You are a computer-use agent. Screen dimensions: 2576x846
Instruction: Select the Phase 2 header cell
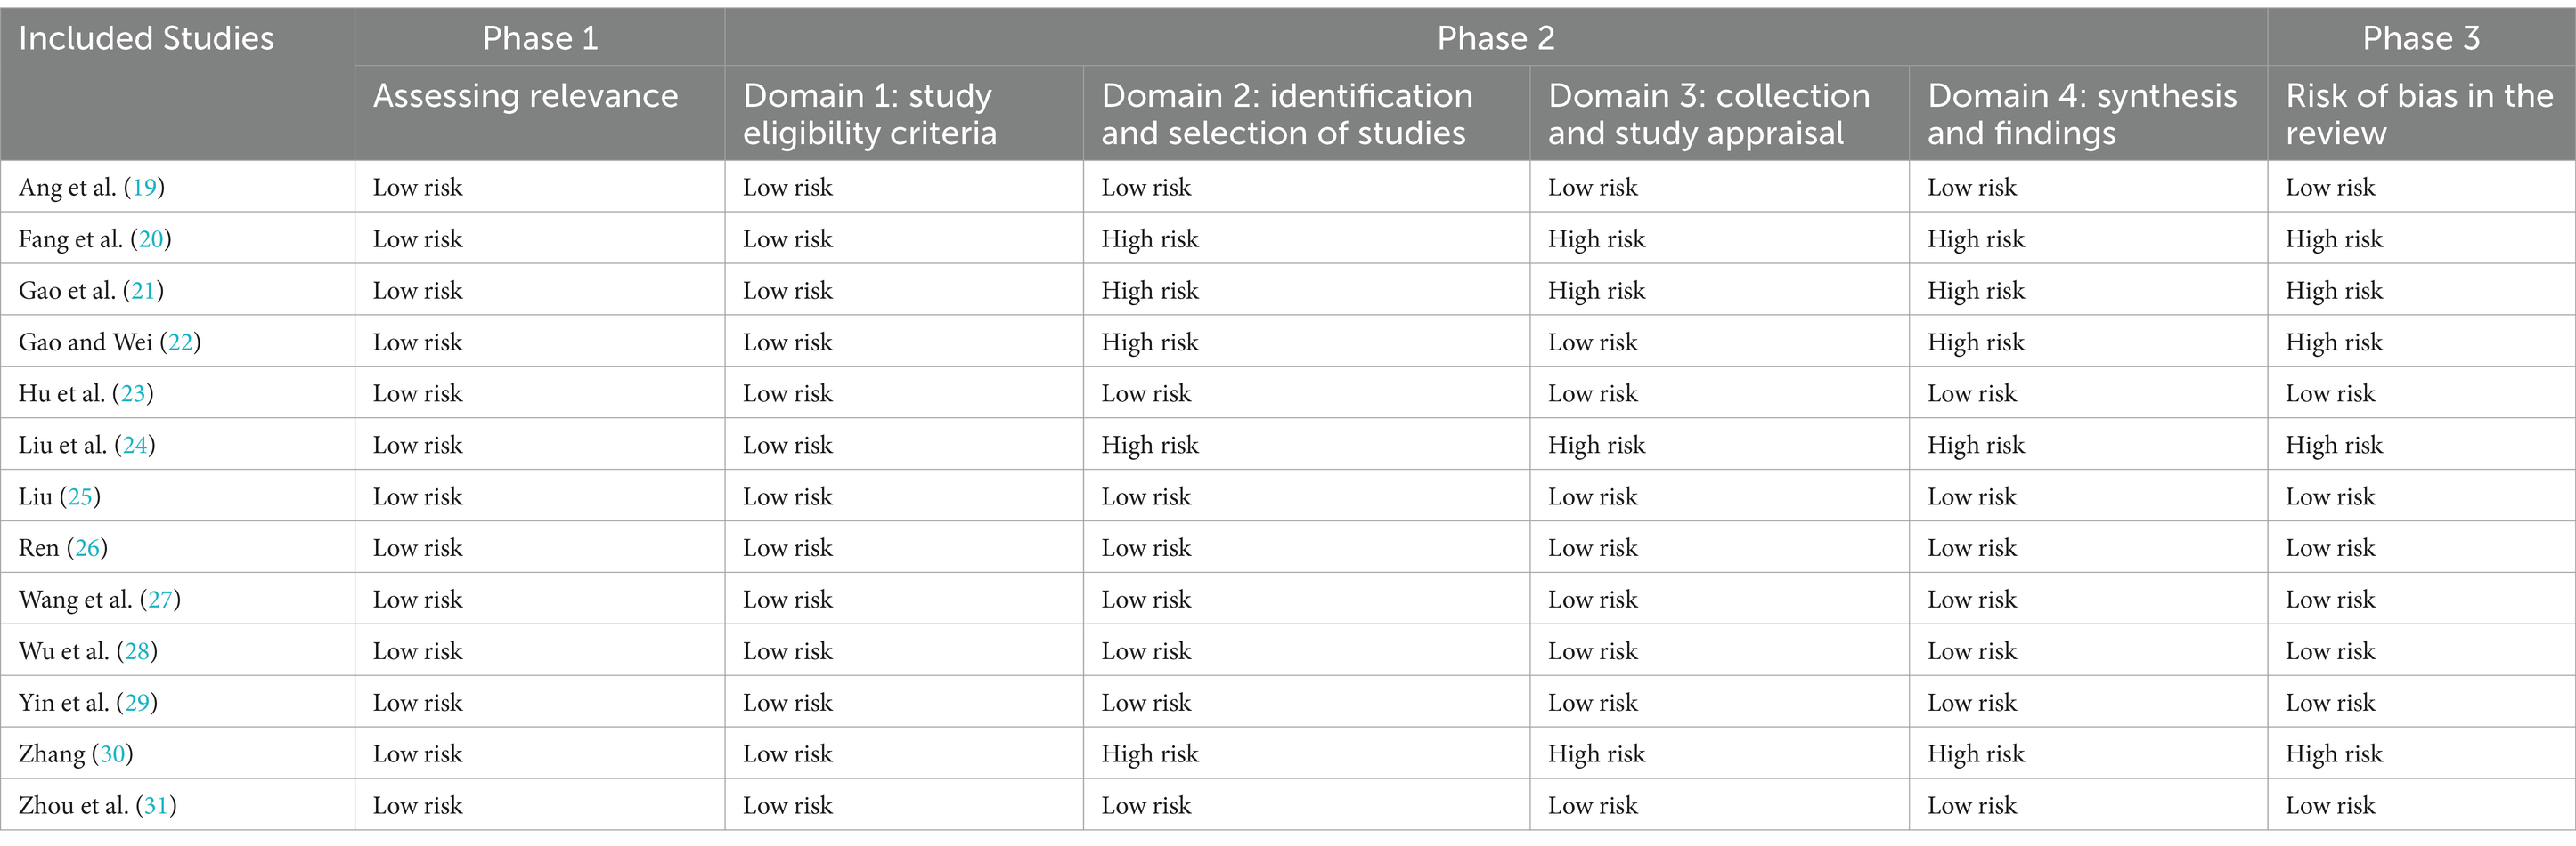click(x=1496, y=38)
